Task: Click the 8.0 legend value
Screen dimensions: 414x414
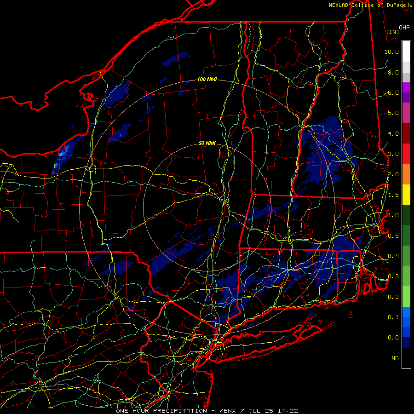Action: click(x=393, y=72)
